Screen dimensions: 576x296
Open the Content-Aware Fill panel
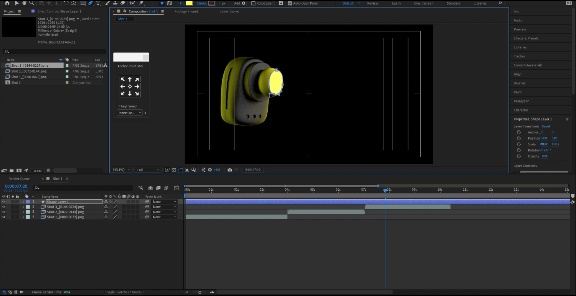coord(528,65)
